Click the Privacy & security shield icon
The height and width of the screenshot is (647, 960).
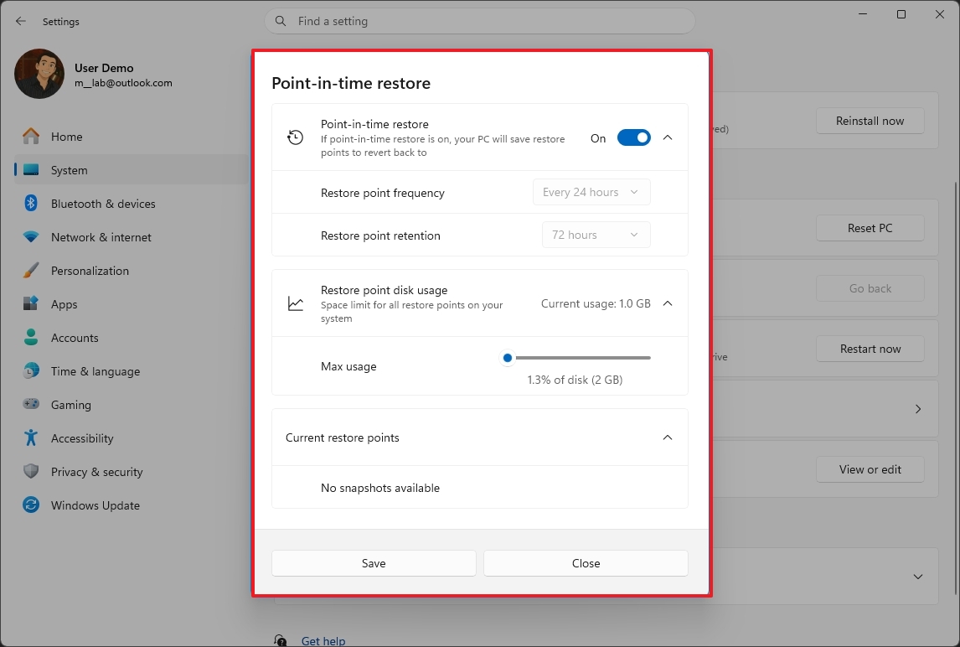point(30,472)
